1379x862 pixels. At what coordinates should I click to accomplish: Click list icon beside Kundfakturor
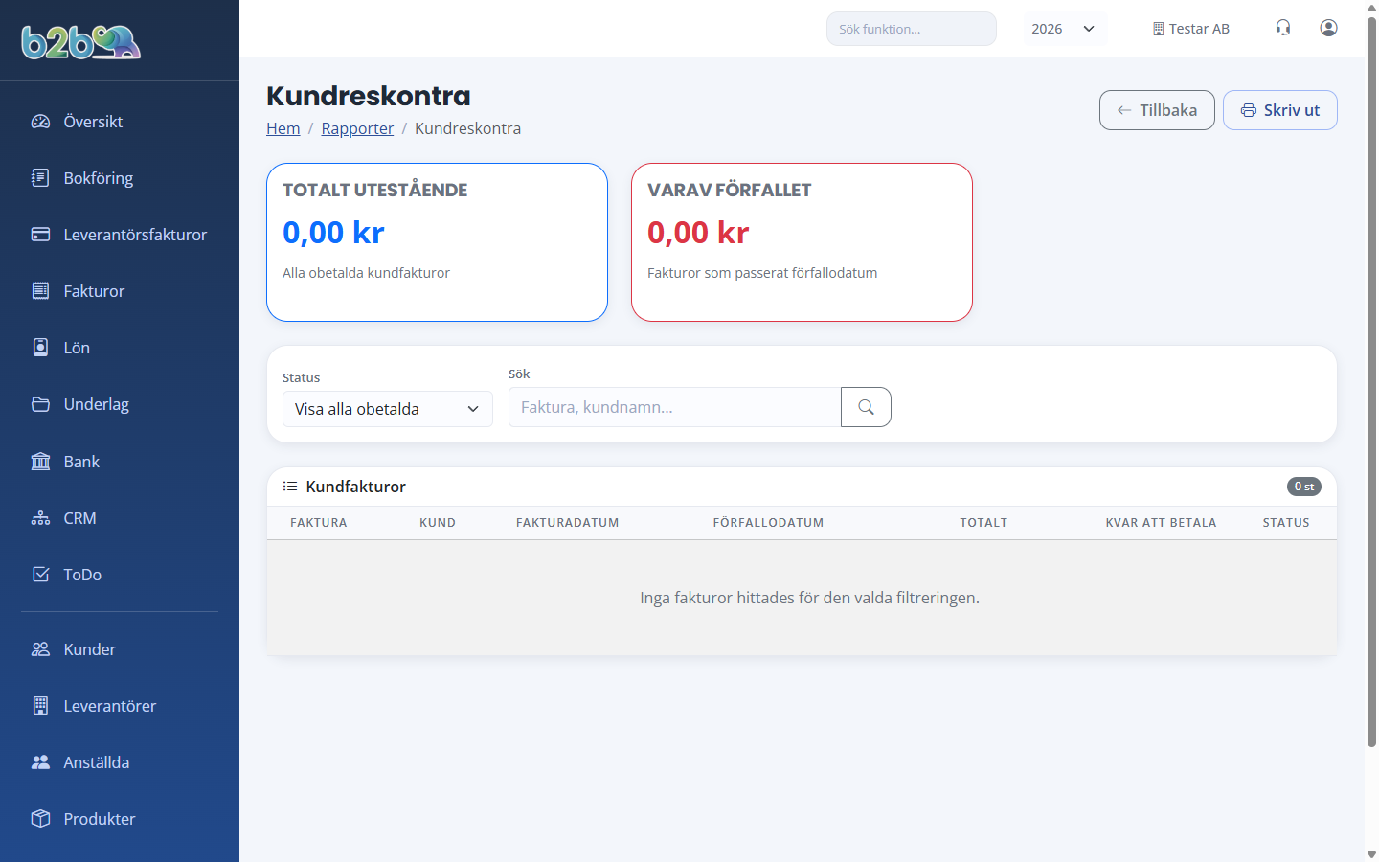(x=290, y=487)
